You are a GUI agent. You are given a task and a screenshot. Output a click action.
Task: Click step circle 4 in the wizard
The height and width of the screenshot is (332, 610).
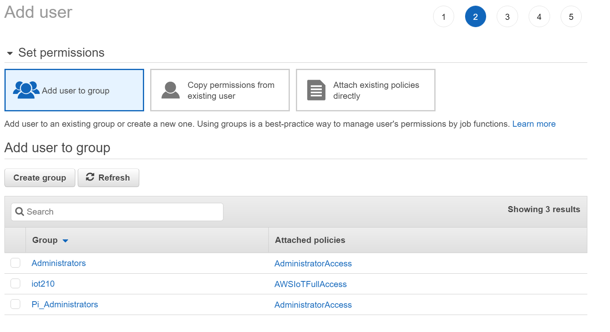[539, 16]
